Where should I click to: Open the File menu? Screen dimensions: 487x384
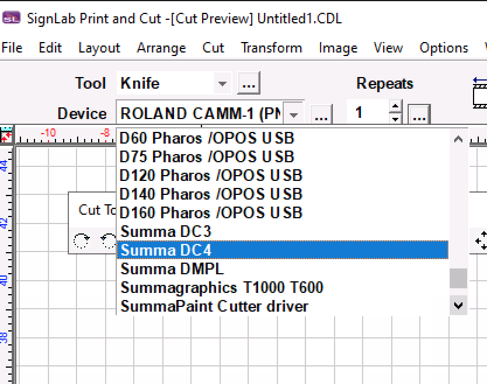click(x=12, y=48)
